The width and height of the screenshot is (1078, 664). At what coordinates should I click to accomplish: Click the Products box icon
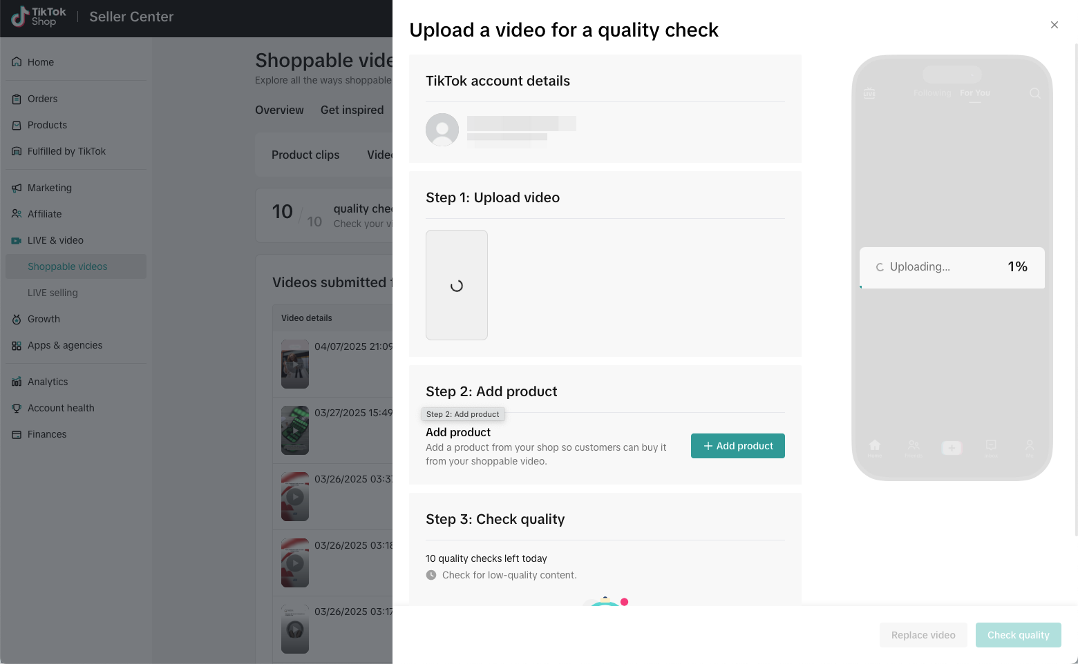17,126
